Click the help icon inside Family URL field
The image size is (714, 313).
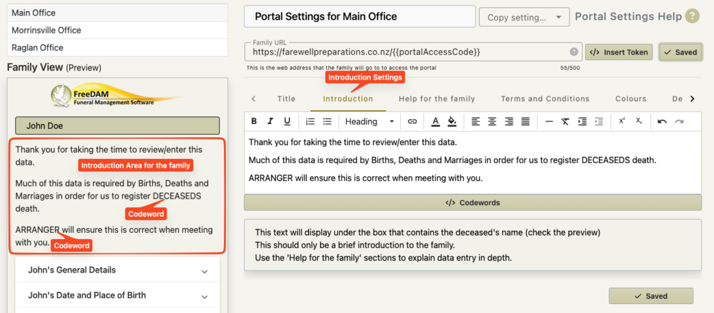point(575,52)
